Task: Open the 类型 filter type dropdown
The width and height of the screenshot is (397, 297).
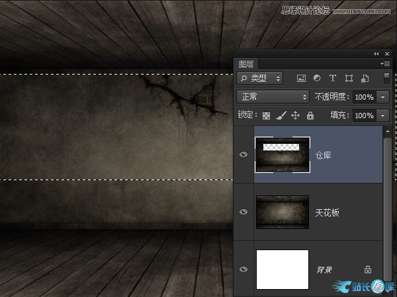Action: [260, 78]
